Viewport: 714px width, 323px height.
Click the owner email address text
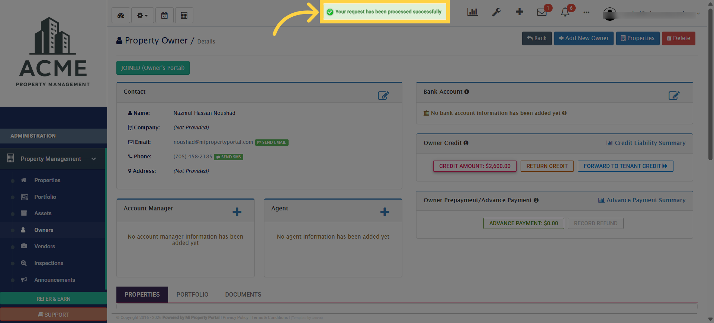[x=213, y=142]
